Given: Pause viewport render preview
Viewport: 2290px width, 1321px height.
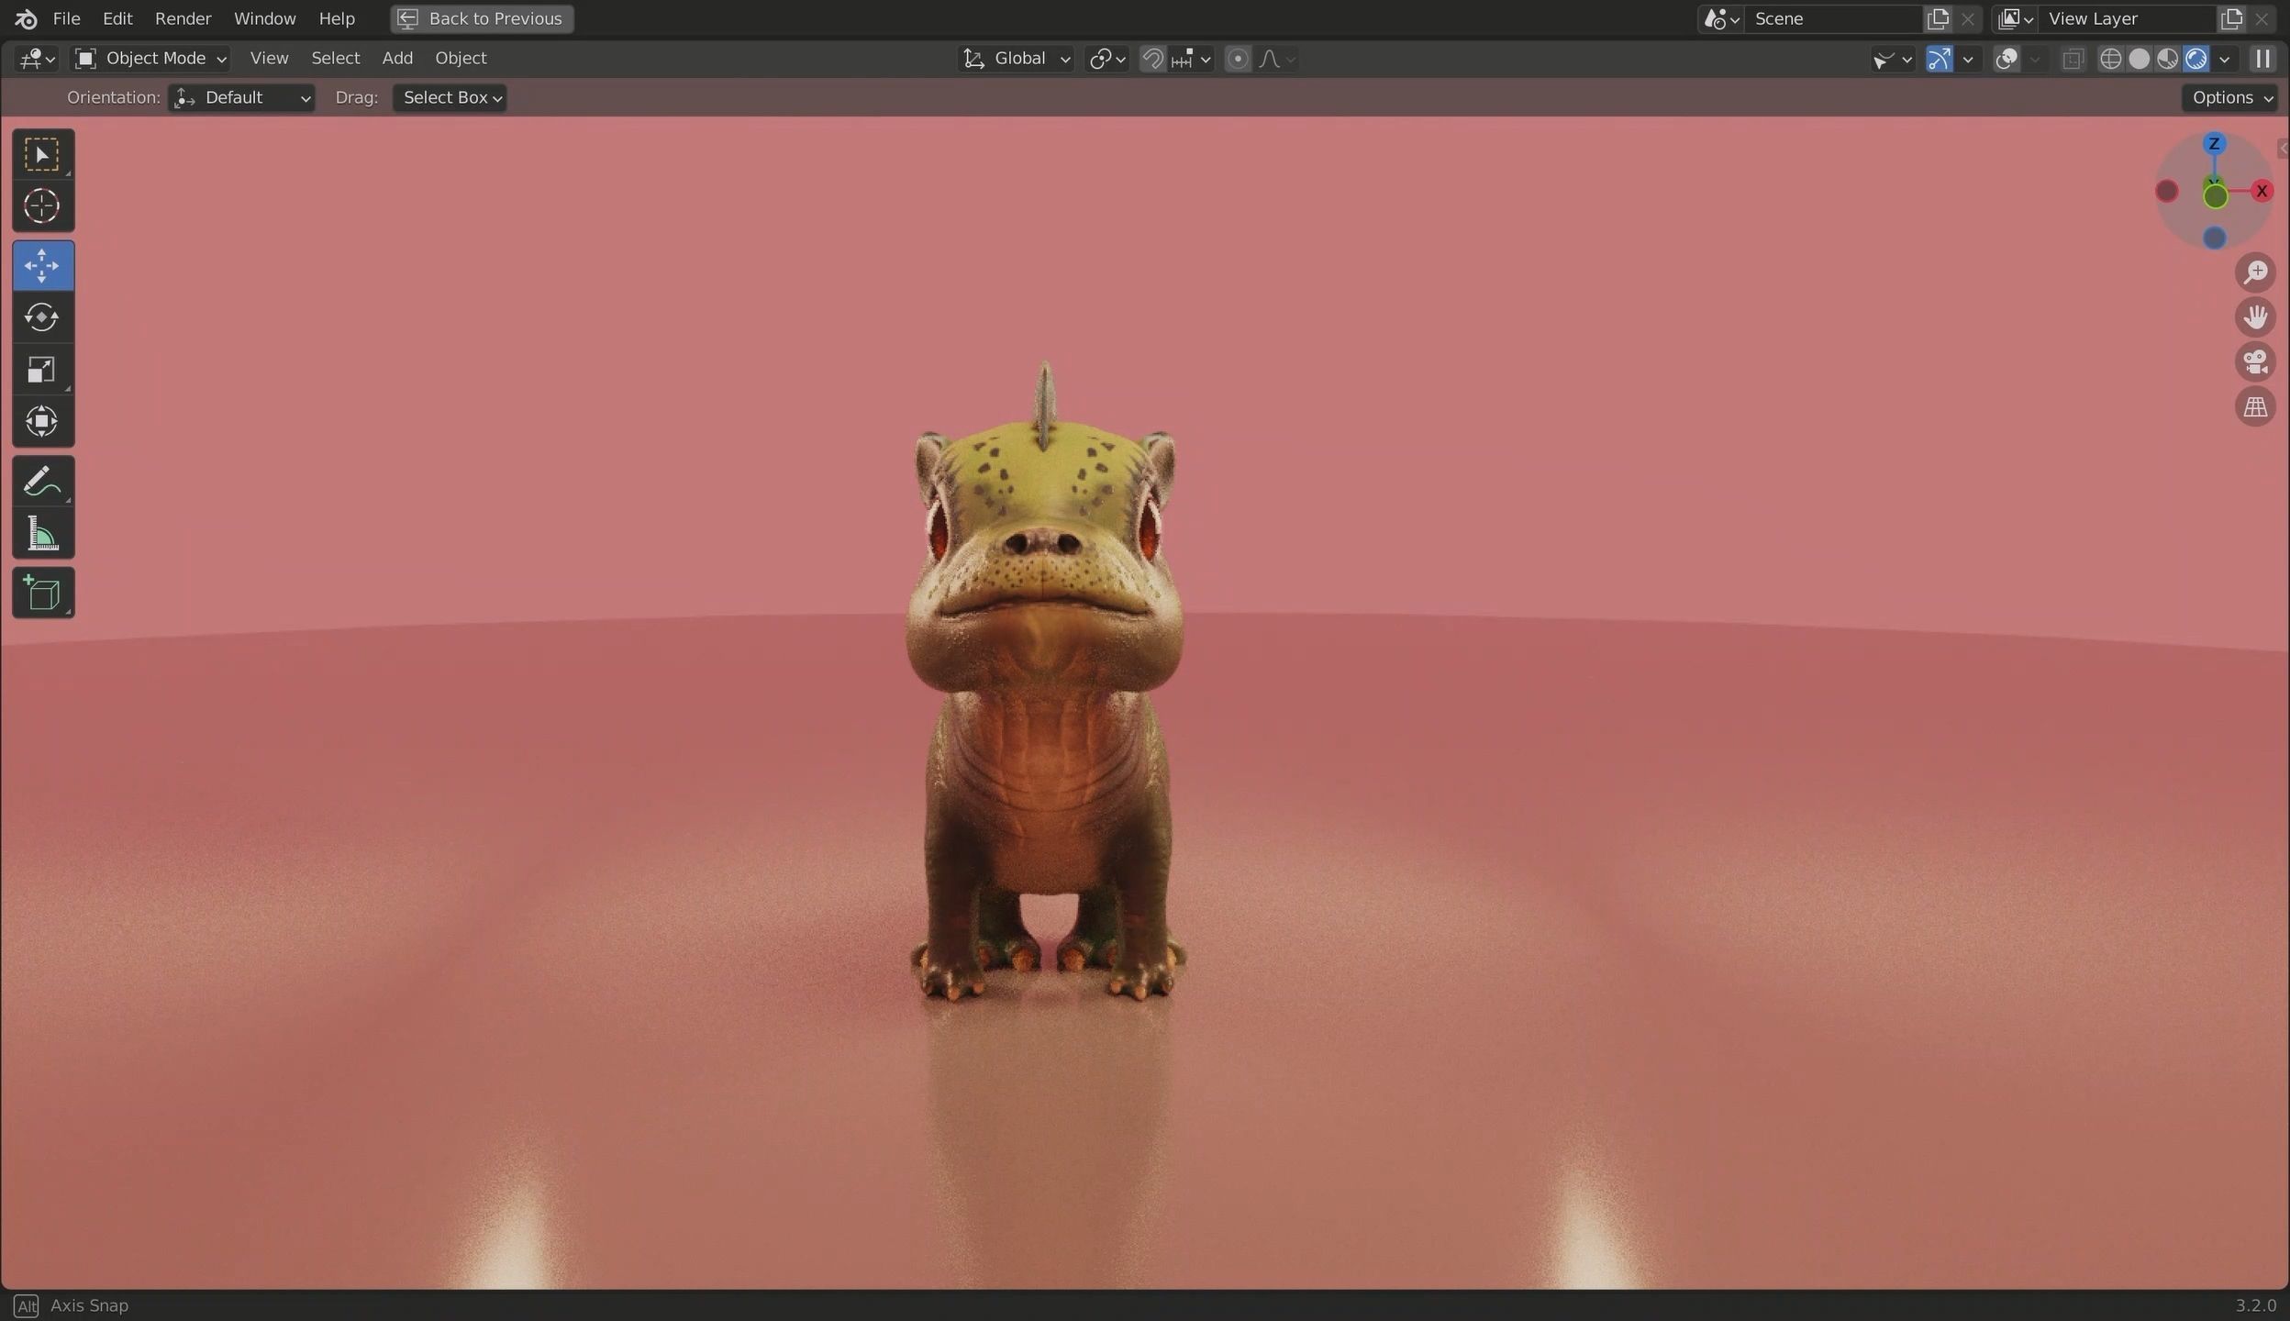Looking at the screenshot, I should coord(2262,59).
